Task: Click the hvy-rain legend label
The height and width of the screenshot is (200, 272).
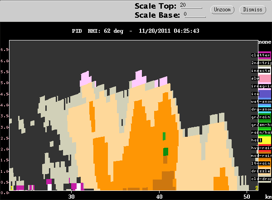Action: pyautogui.click(x=261, y=148)
